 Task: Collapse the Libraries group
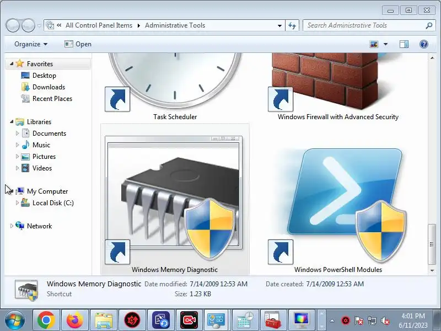(12, 121)
